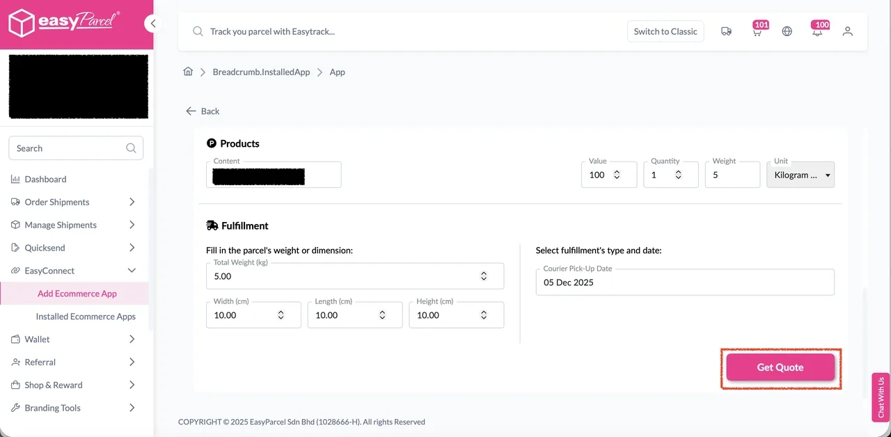Open the cart icon with 101 badge

click(x=757, y=31)
